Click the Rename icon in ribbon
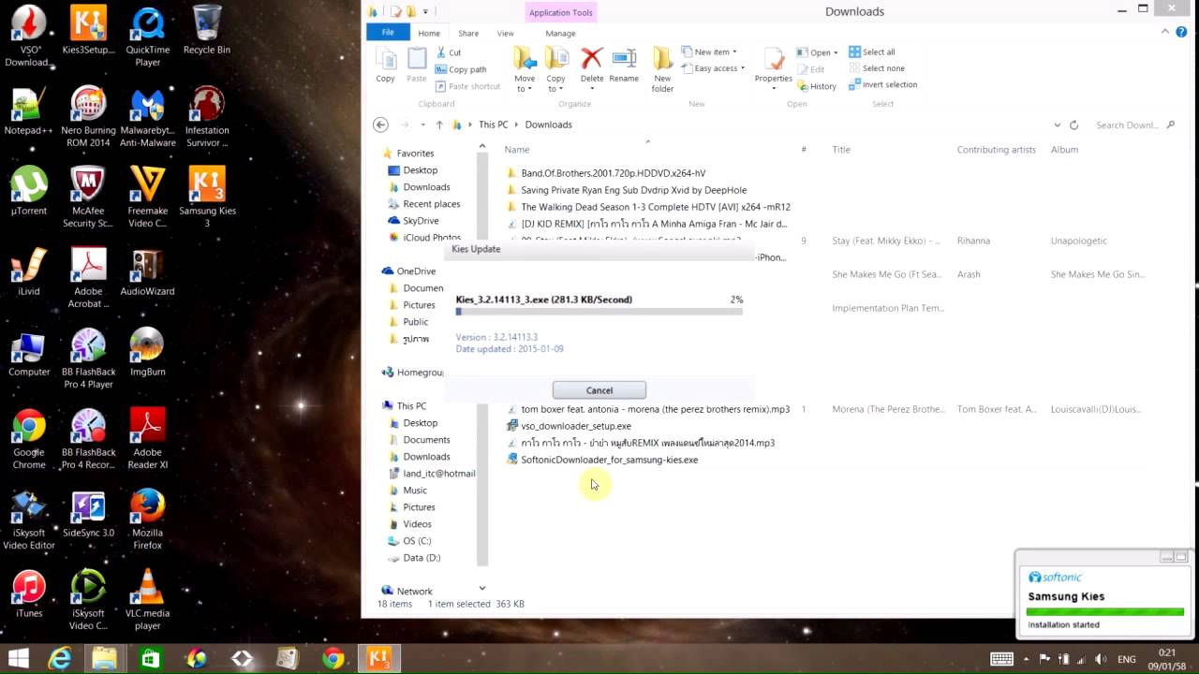Viewport: 1199px width, 674px height. [624, 66]
